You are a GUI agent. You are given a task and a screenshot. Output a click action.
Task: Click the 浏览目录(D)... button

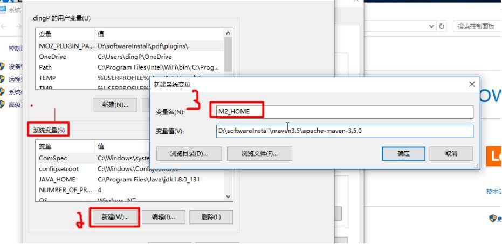point(189,154)
